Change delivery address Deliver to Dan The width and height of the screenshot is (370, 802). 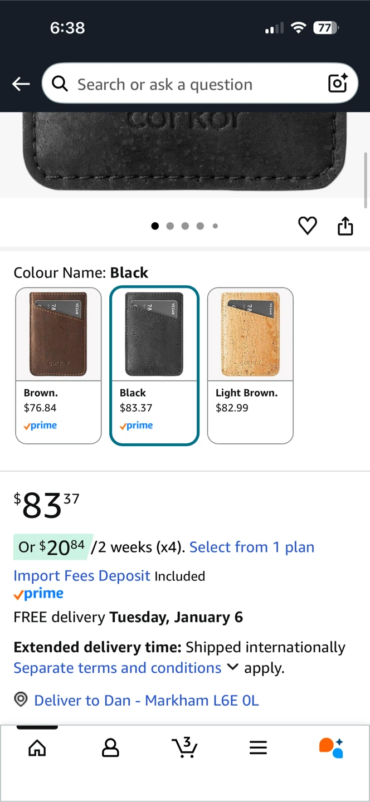146,700
